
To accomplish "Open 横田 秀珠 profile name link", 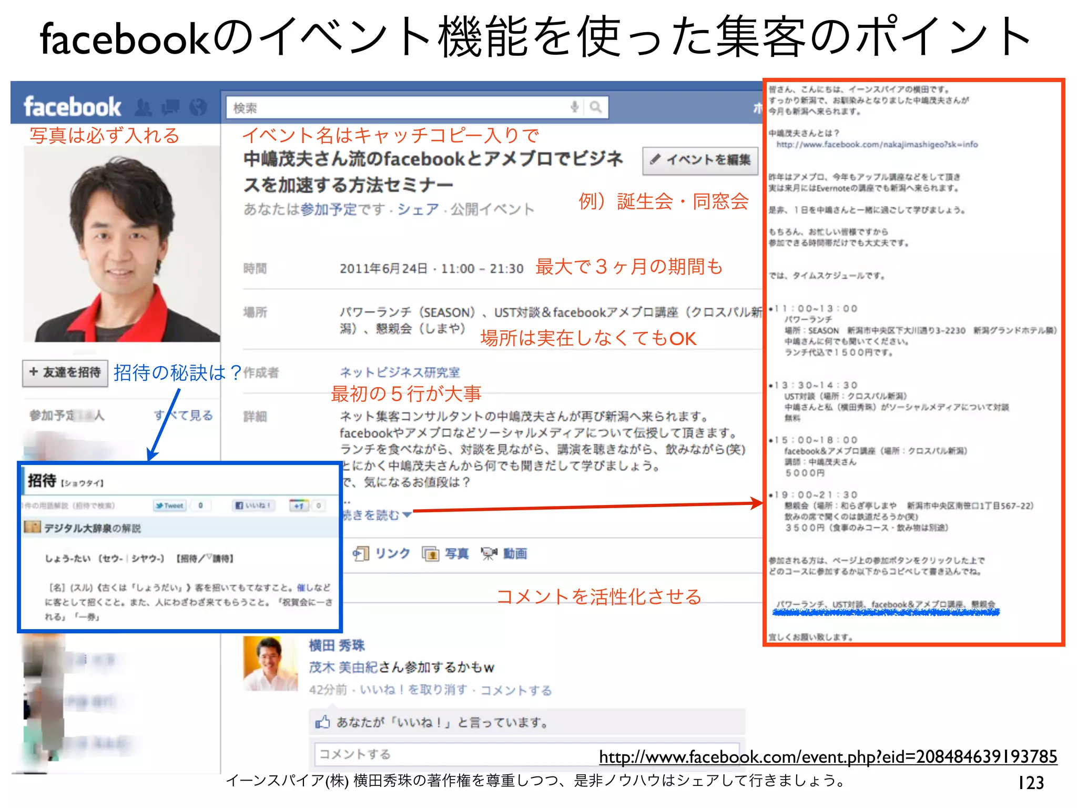I will pos(337,645).
